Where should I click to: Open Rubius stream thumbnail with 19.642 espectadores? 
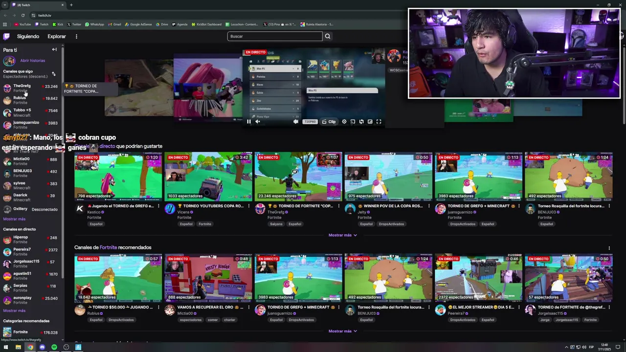pos(118,278)
